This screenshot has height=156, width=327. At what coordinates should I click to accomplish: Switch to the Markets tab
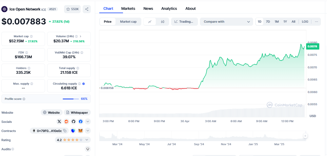coord(128,8)
